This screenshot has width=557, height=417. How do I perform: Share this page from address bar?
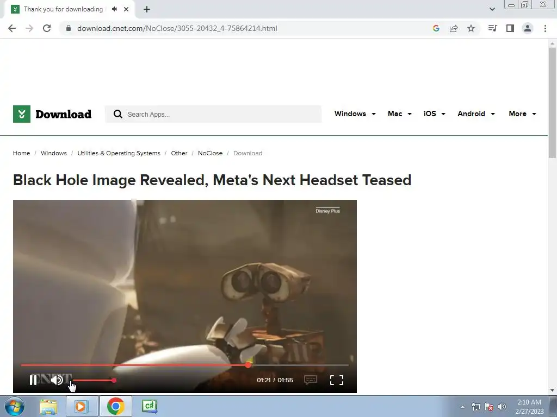[454, 28]
